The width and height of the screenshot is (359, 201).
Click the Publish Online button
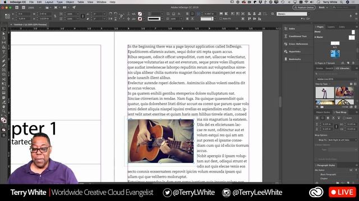[304, 7]
